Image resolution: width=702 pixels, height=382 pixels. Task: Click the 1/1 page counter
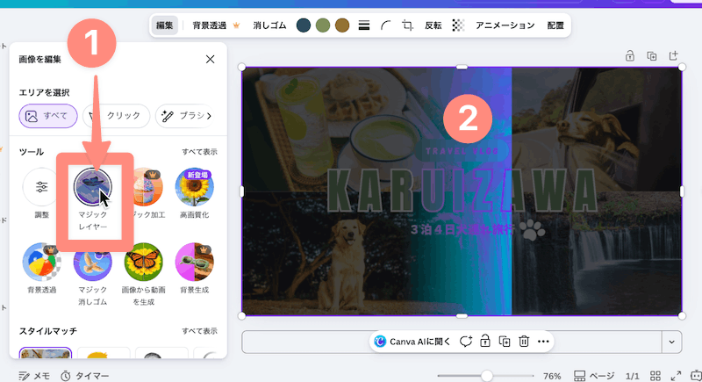point(632,376)
